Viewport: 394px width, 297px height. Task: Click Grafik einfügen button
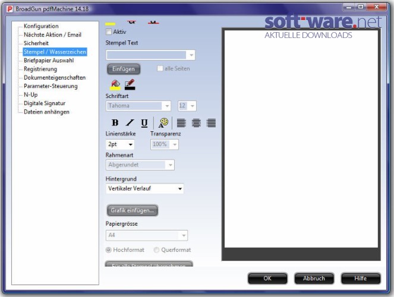[x=133, y=210]
